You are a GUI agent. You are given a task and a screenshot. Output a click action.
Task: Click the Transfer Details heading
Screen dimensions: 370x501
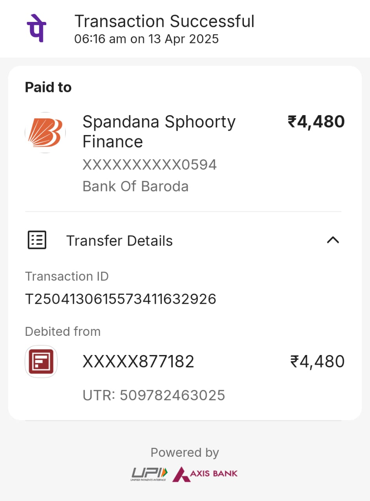tap(119, 241)
